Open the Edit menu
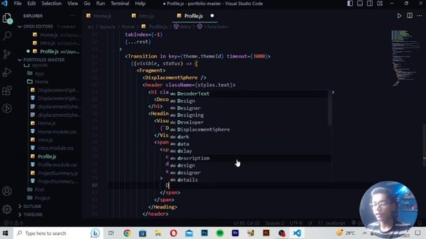Screen dimensions: 426x239 click(31, 3)
